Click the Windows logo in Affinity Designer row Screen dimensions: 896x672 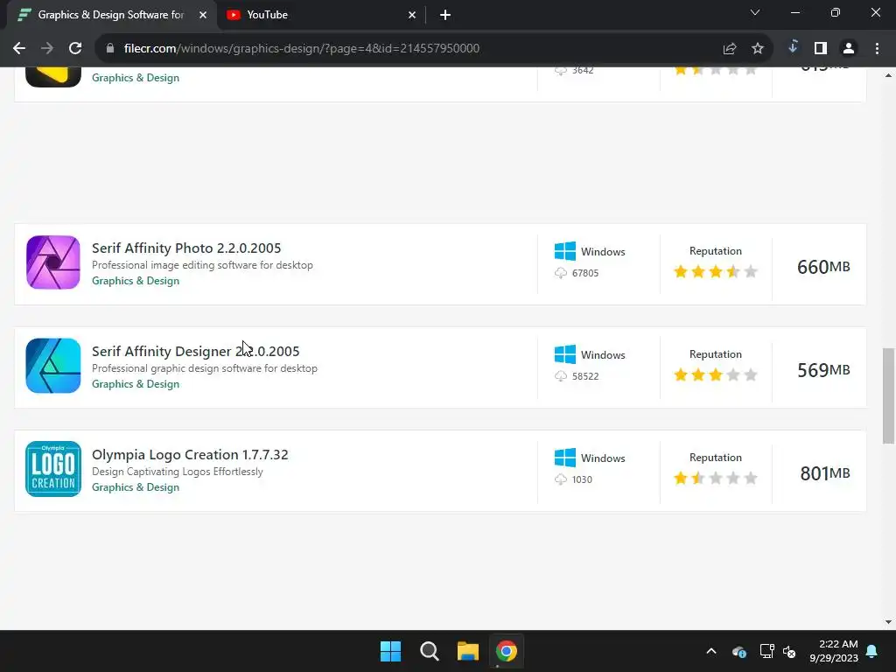click(x=565, y=354)
